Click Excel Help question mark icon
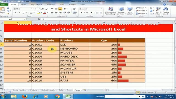The width and height of the screenshot is (176, 99). point(164,4)
